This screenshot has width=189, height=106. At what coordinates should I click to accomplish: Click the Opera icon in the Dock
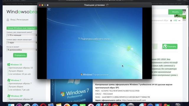click(x=43, y=105)
